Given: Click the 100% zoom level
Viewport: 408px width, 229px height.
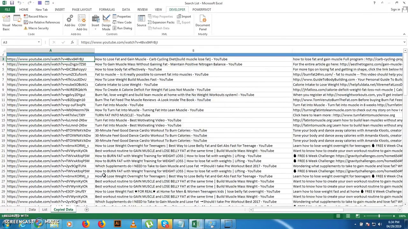Looking at the screenshot, I should pos(402,216).
